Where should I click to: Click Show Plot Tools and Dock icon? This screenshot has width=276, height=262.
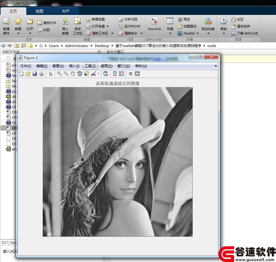[137, 74]
